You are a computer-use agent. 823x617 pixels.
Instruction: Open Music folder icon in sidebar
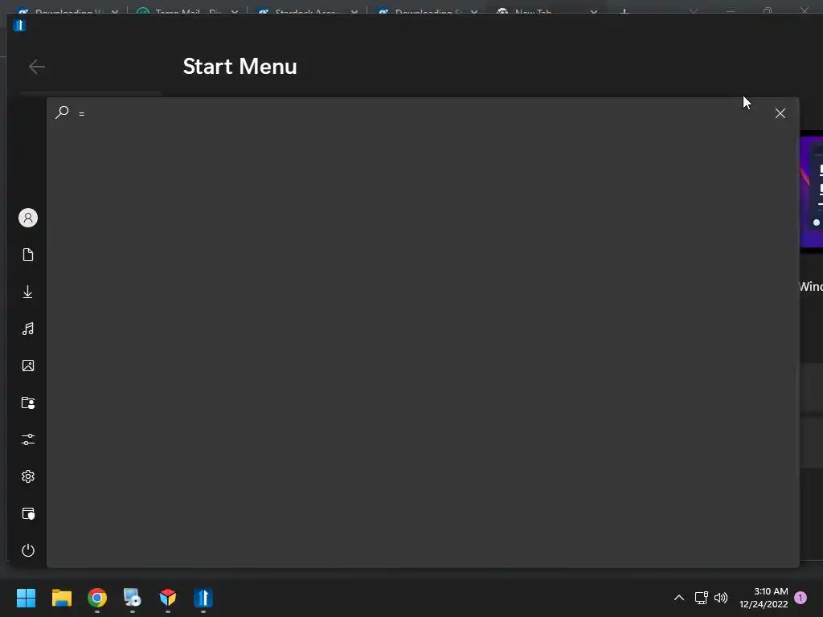point(28,329)
